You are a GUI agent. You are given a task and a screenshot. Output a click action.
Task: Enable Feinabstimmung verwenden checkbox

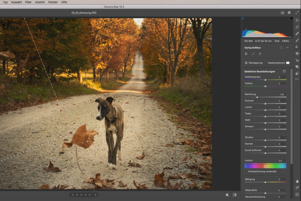(246, 171)
